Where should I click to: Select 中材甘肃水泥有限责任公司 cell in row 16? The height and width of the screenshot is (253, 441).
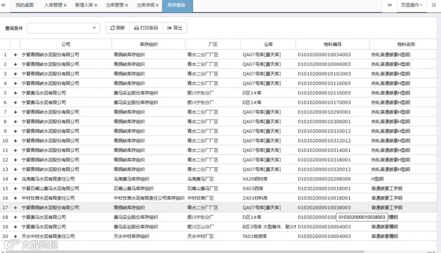(66, 198)
